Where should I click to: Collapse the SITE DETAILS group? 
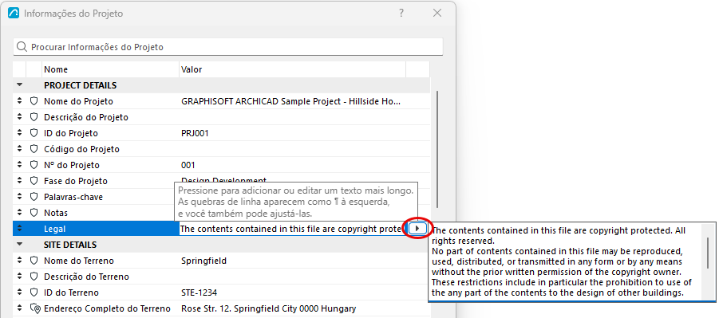point(19,245)
